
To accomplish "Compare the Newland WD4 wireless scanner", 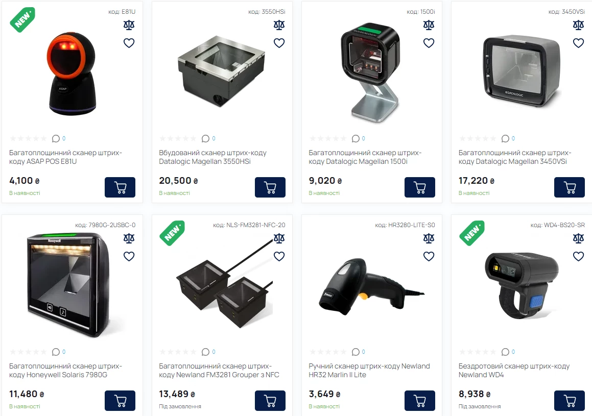I will [x=578, y=238].
